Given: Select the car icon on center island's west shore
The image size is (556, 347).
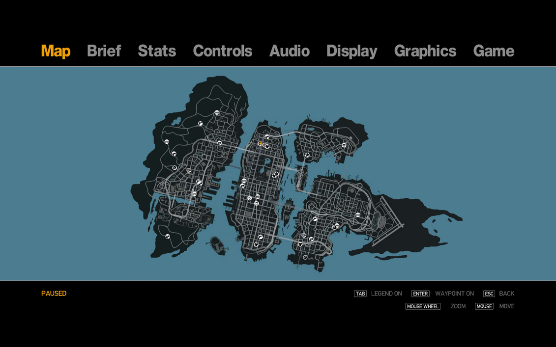Looking at the screenshot, I should click(x=244, y=181).
